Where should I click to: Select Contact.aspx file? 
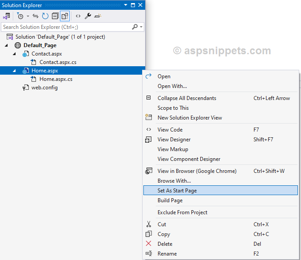click(x=47, y=54)
